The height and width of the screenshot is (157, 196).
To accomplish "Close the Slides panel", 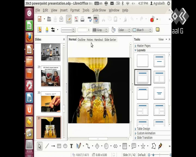I will point(64,39).
